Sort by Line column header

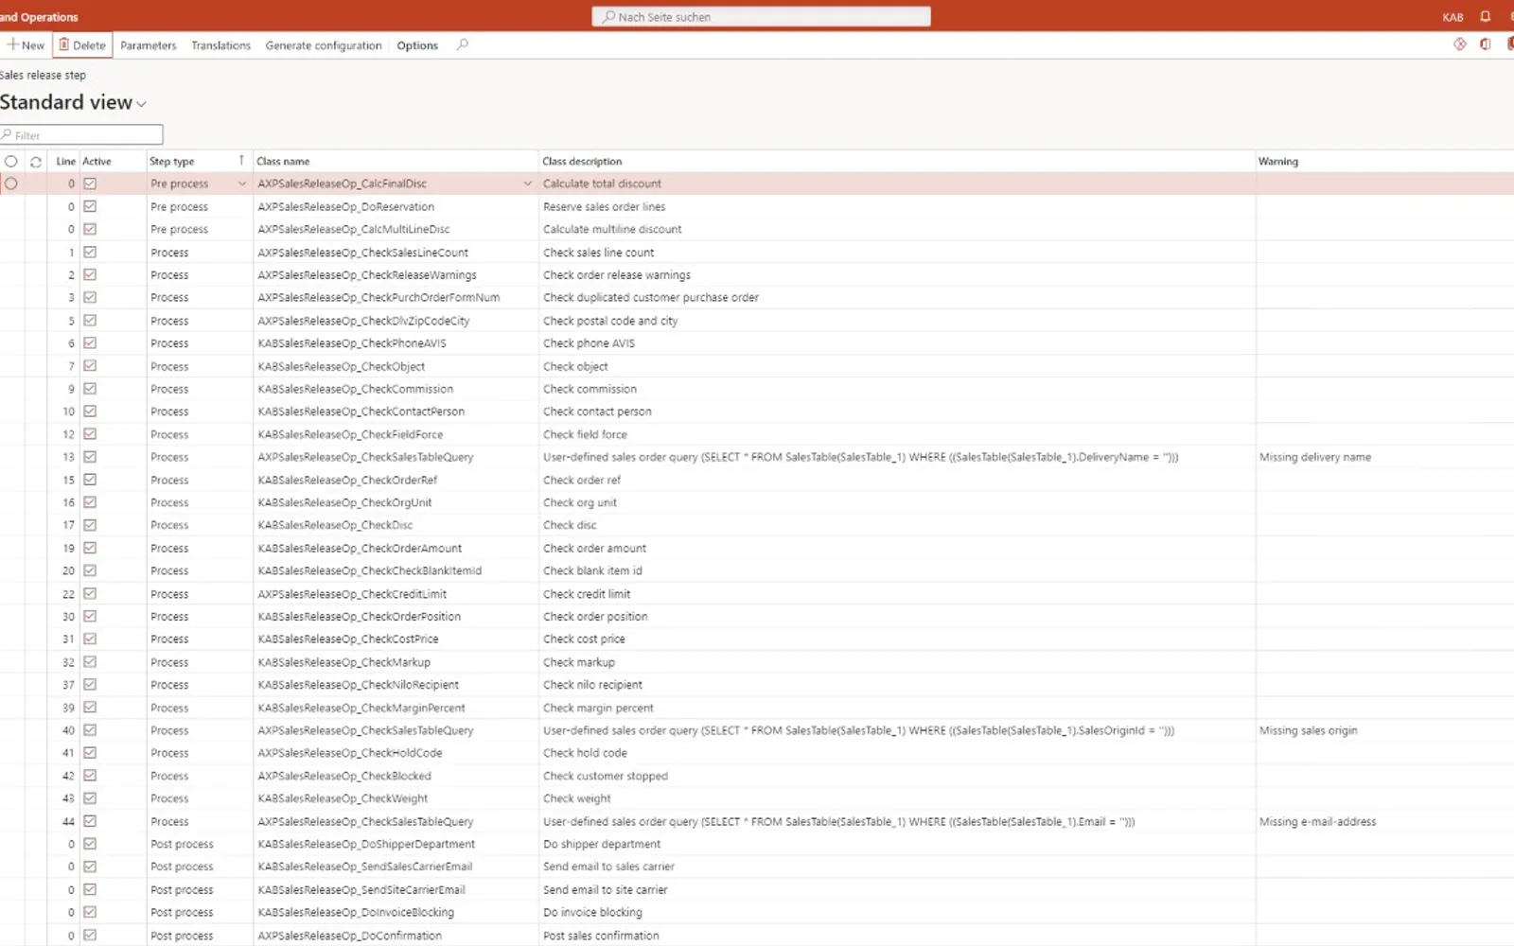click(65, 162)
